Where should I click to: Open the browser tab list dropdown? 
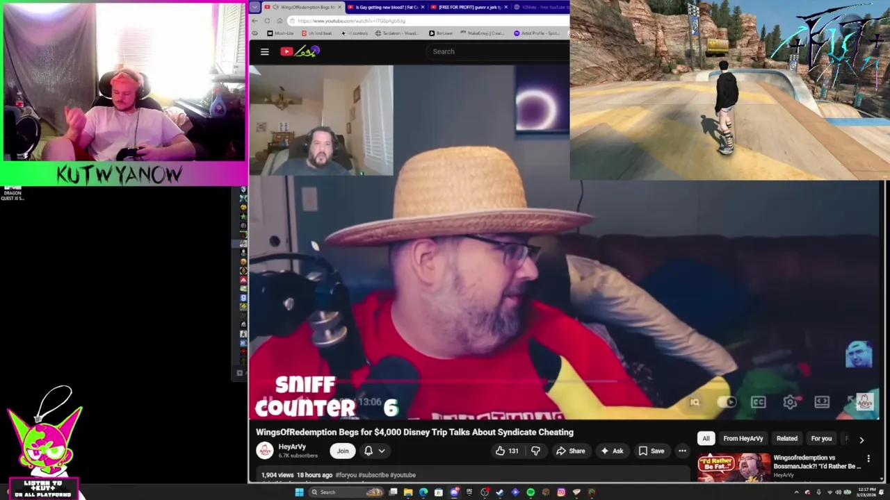click(254, 7)
